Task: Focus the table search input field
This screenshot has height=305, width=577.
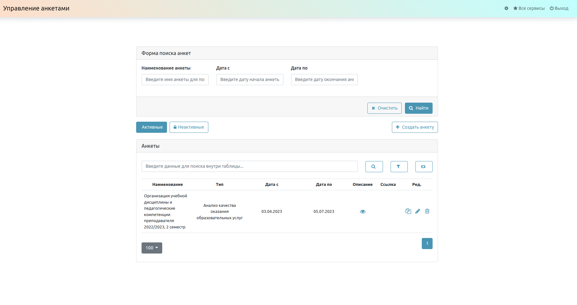Action: coord(250,166)
